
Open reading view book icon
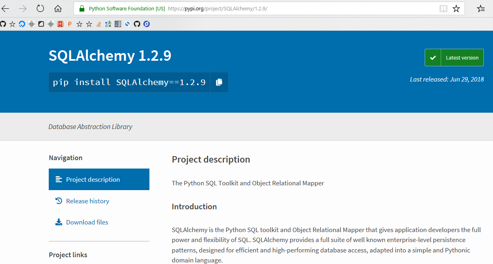(443, 8)
